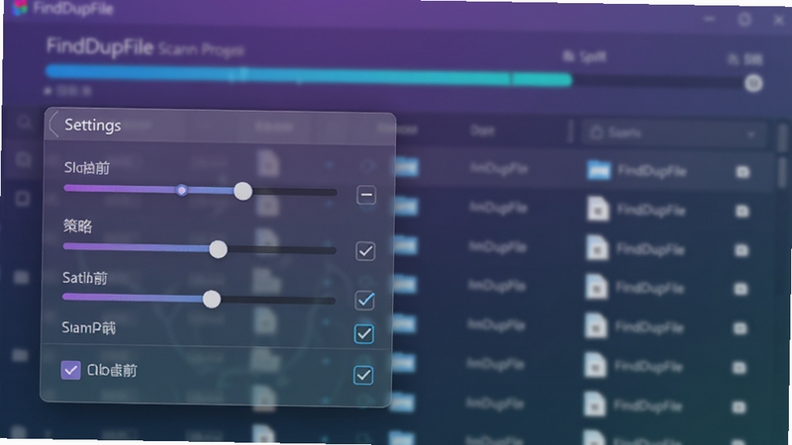Image resolution: width=792 pixels, height=445 pixels.
Task: Click the search magnifier icon left of the list
Action: click(24, 123)
